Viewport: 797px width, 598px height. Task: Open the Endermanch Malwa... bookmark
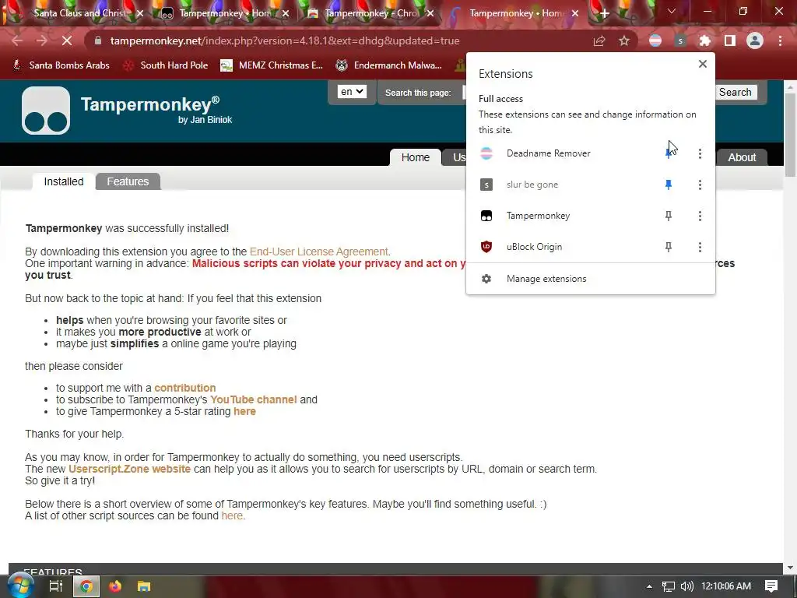(388, 65)
